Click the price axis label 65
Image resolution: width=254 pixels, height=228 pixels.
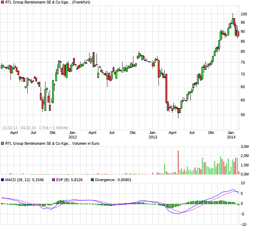243,87
